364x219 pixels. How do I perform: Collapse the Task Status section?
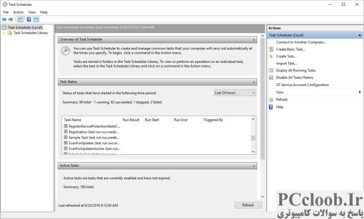pyautogui.click(x=254, y=82)
